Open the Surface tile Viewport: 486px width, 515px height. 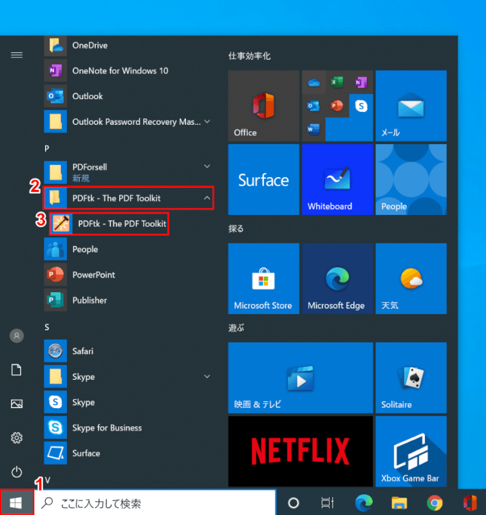click(264, 180)
